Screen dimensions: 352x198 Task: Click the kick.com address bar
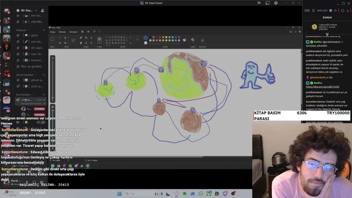[322, 10]
